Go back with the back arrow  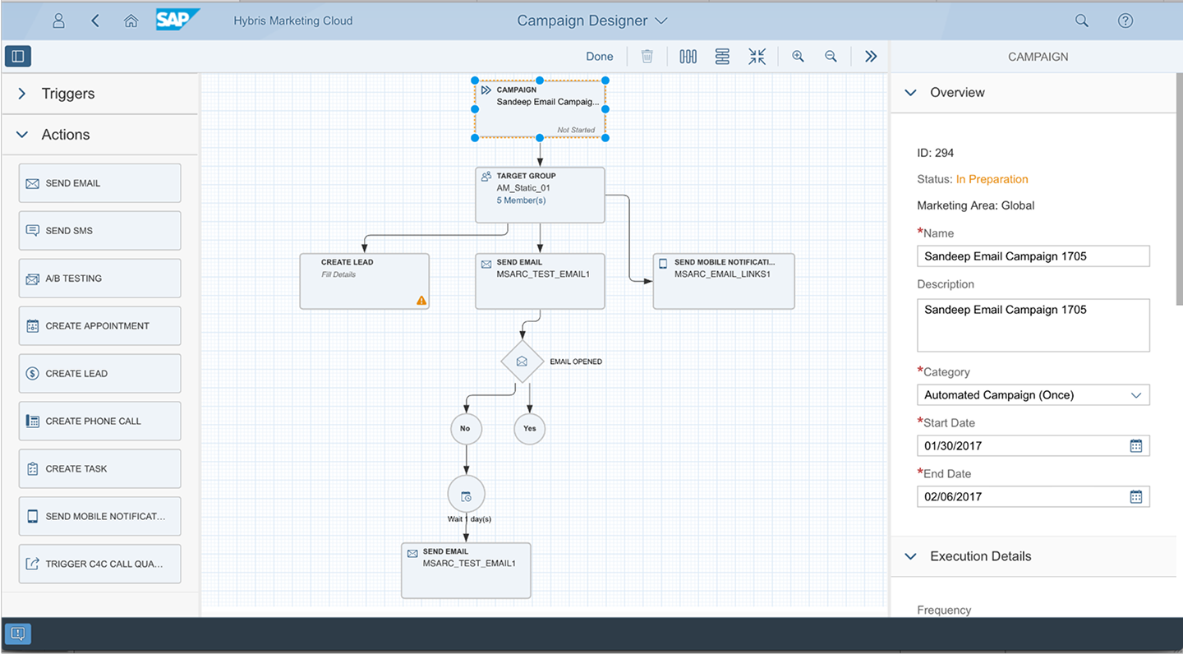[95, 21]
